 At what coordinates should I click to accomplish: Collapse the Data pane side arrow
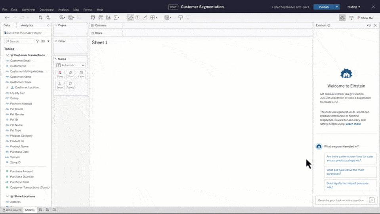[48, 25]
